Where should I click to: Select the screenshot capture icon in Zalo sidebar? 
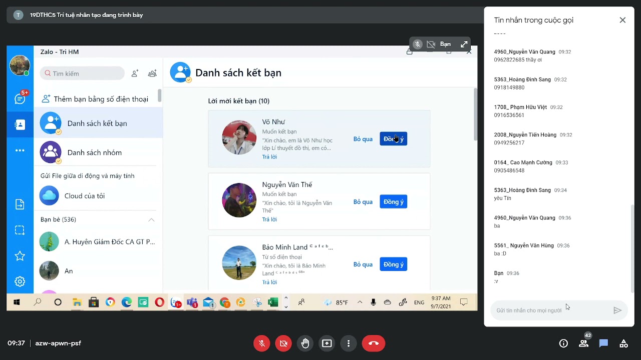point(20,230)
